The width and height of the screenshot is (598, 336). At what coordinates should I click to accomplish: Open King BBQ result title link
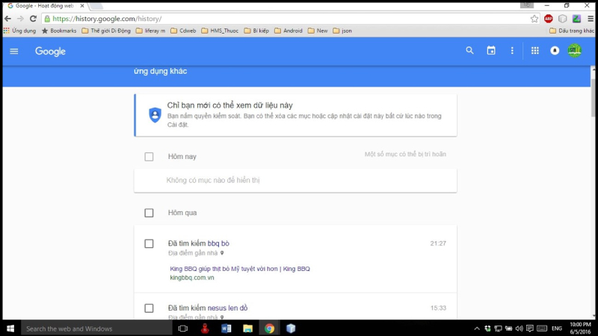(240, 269)
